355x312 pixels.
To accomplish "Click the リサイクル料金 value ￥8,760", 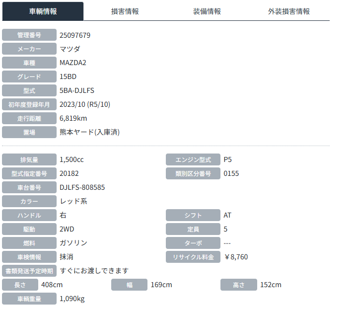I will (x=236, y=257).
